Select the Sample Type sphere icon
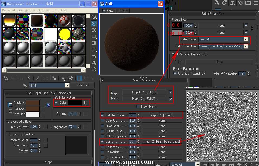Image resolution: width=259 pixels, height=166 pixels. point(94,17)
